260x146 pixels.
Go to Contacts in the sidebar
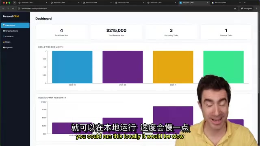click(15, 36)
